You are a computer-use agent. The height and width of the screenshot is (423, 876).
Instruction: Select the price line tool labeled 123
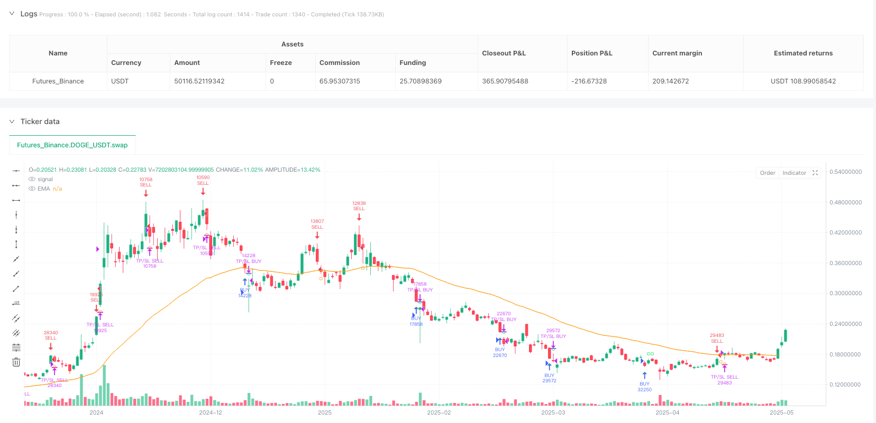16,303
